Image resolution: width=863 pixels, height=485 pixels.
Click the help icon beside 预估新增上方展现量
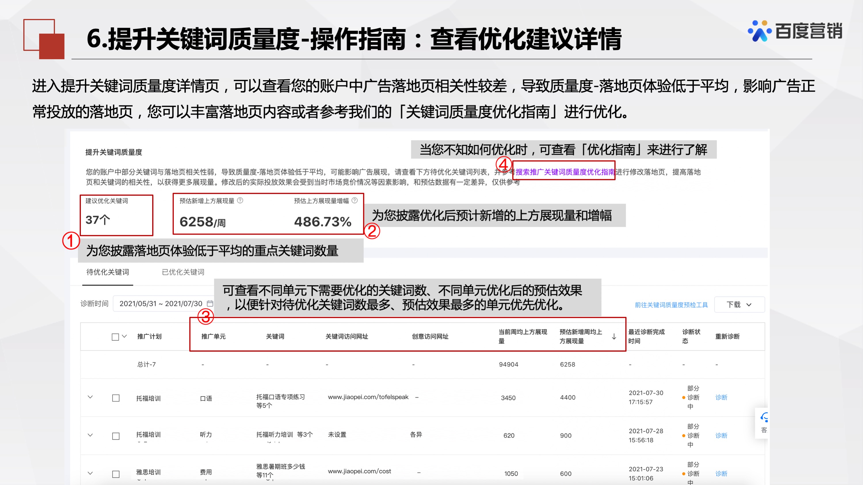point(240,201)
